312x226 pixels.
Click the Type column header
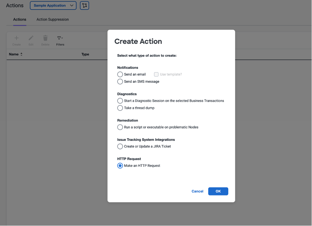point(85,54)
